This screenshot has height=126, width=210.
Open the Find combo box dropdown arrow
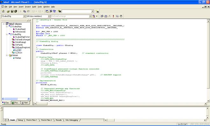click(92, 11)
